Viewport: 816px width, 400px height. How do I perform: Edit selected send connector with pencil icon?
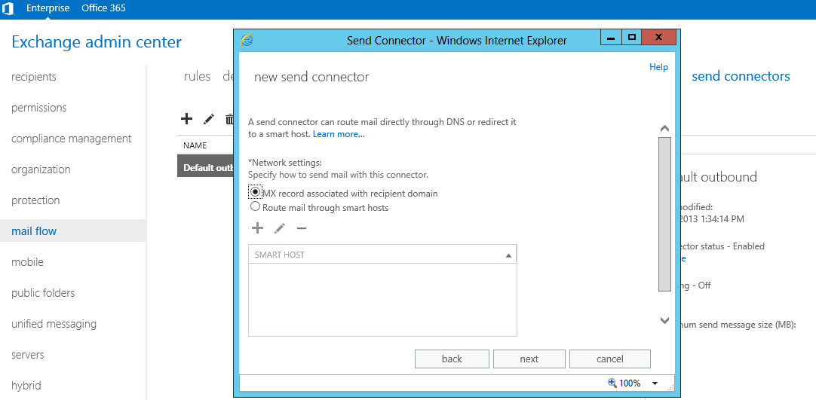click(x=209, y=120)
